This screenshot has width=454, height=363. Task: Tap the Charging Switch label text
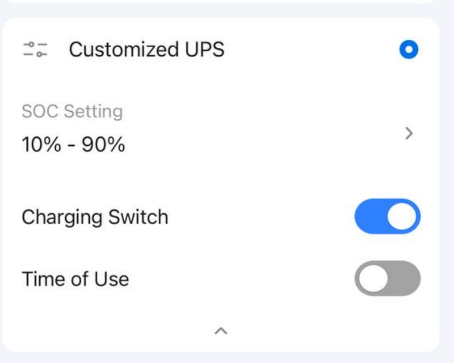(x=95, y=217)
